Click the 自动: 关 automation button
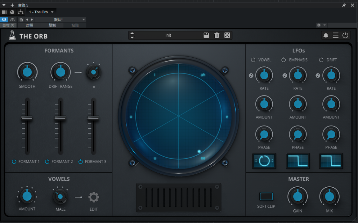Viewport: 358px width, 223px height. pyautogui.click(x=8, y=25)
